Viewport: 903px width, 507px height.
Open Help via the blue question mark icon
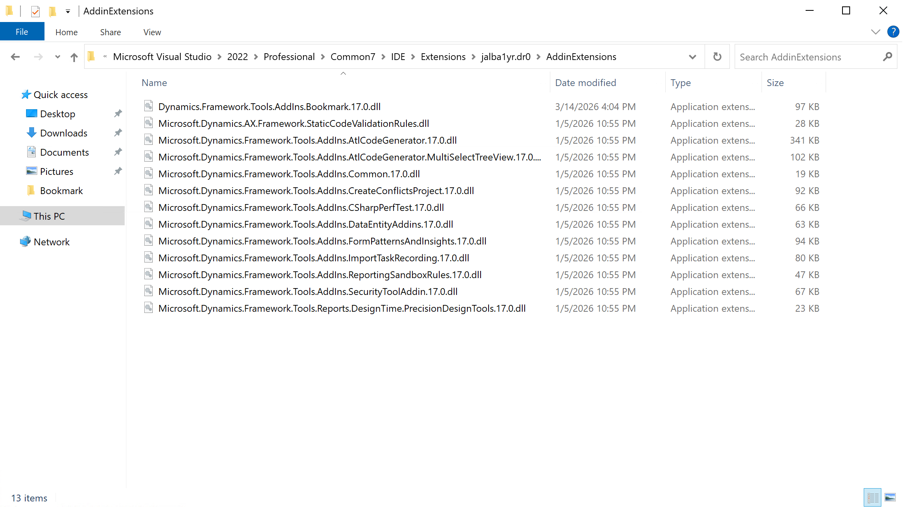893,32
